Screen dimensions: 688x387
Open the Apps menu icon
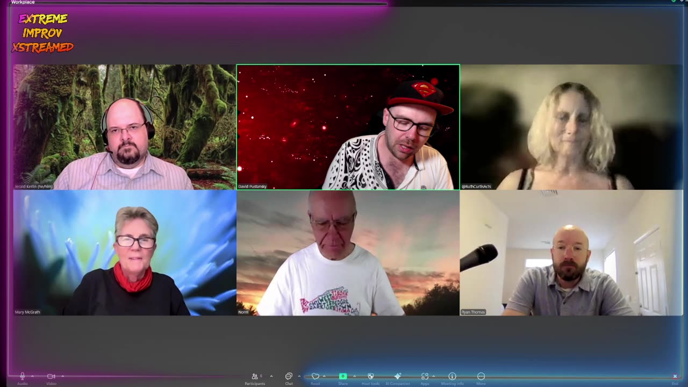point(425,378)
